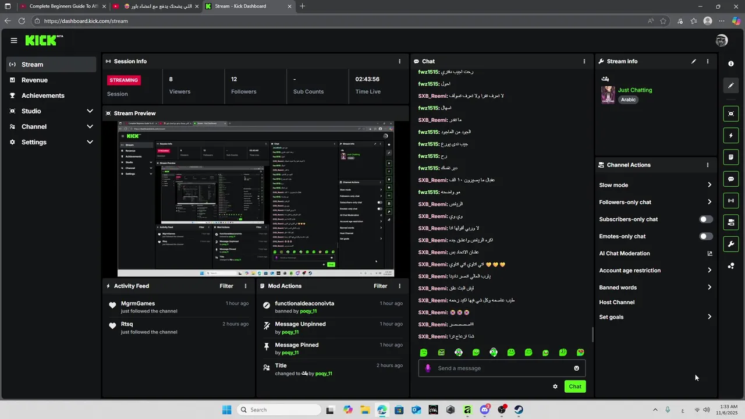The width and height of the screenshot is (745, 419).
Task: Refresh the browser page
Action: pos(22,21)
